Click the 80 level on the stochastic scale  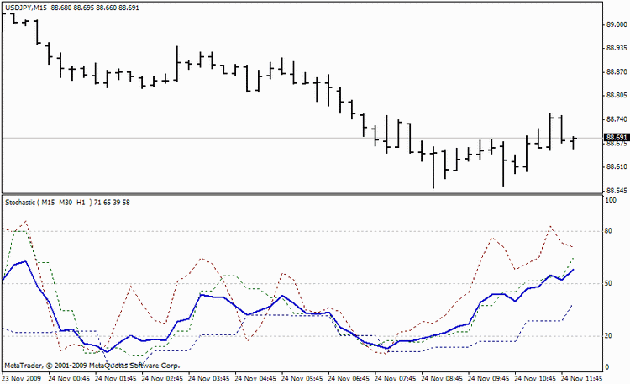click(x=608, y=231)
